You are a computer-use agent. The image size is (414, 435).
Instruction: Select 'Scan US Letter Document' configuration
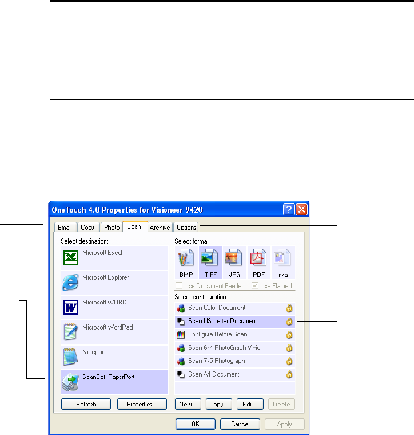(234, 322)
